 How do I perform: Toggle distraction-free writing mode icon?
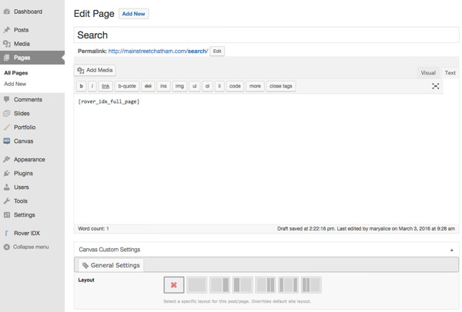435,86
